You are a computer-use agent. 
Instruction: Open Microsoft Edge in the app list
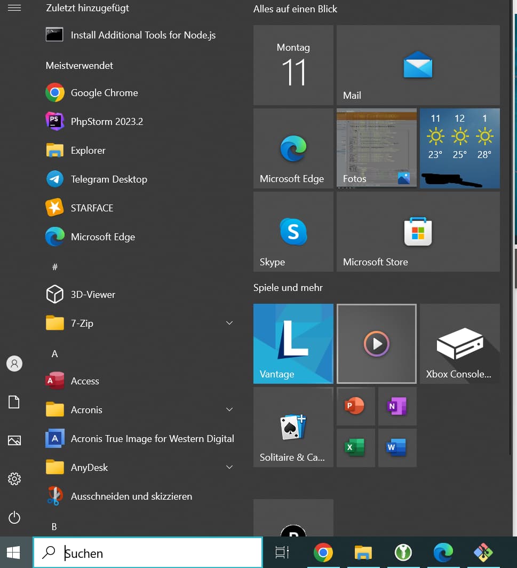tap(139, 237)
